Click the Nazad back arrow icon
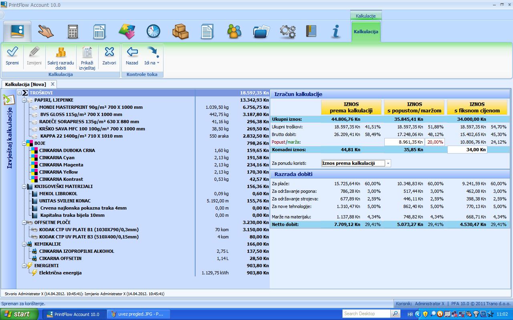Image resolution: width=513 pixels, height=320 pixels. (x=132, y=52)
